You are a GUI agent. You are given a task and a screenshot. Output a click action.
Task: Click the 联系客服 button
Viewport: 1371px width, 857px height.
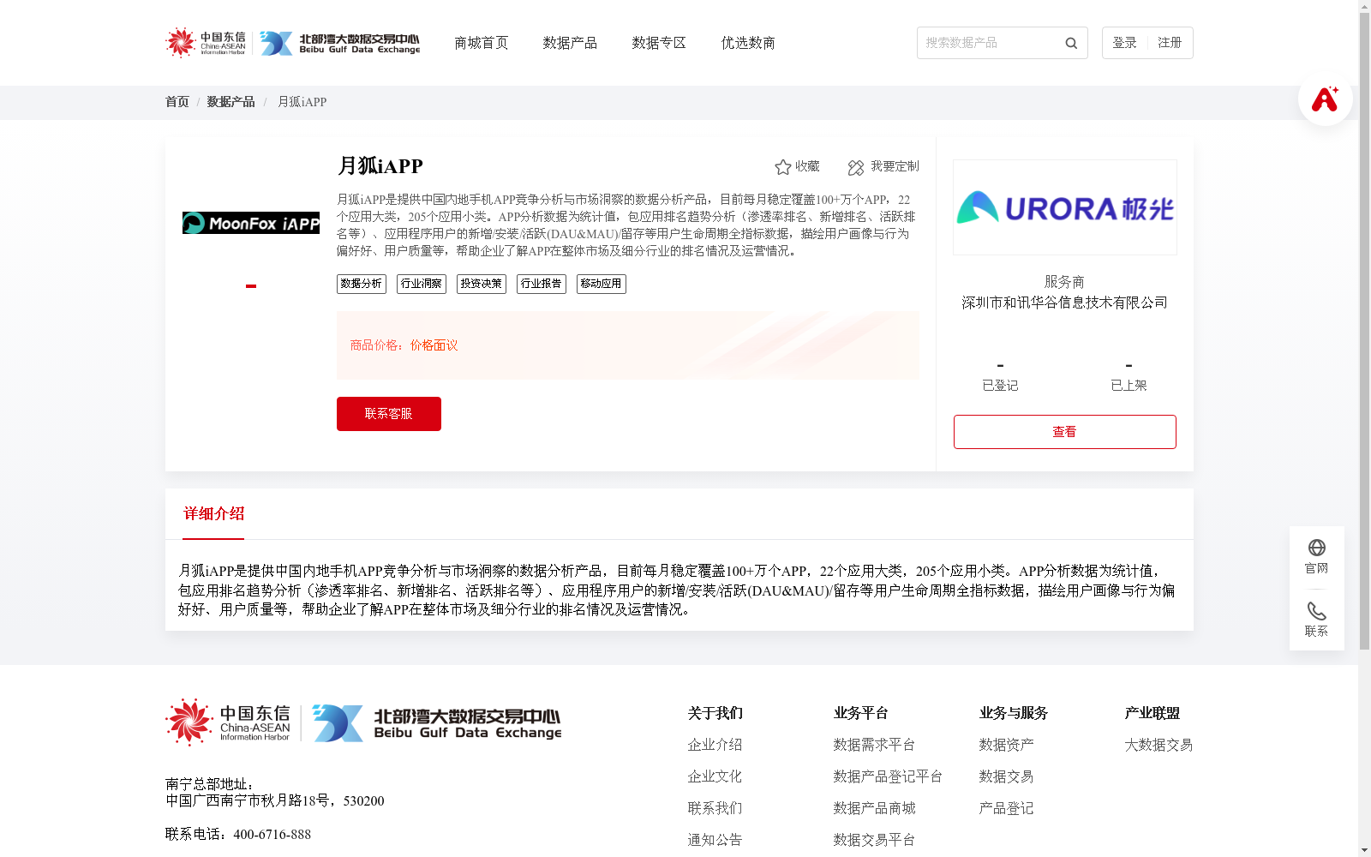pos(389,414)
